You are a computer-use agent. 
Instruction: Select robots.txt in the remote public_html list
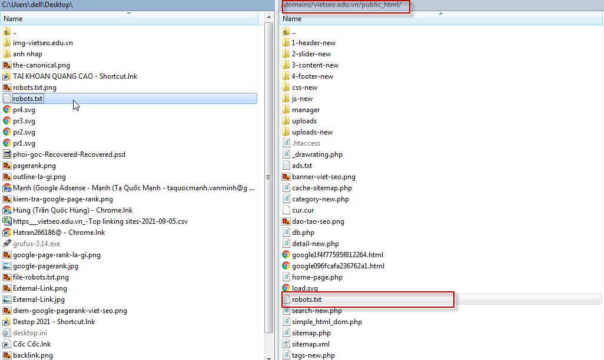click(x=306, y=300)
